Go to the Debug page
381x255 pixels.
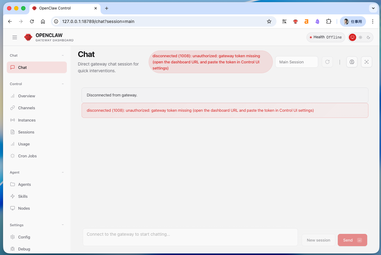pos(24,249)
